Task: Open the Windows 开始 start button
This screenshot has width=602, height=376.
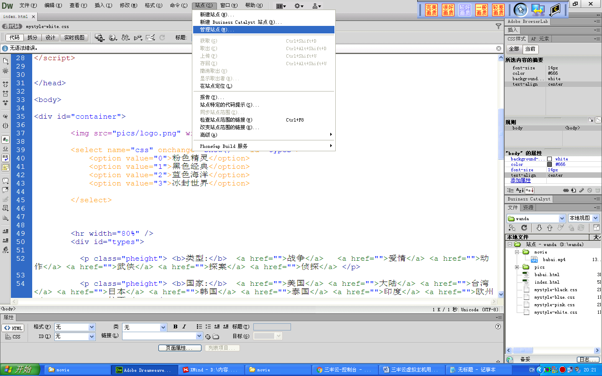Action: tap(20, 370)
